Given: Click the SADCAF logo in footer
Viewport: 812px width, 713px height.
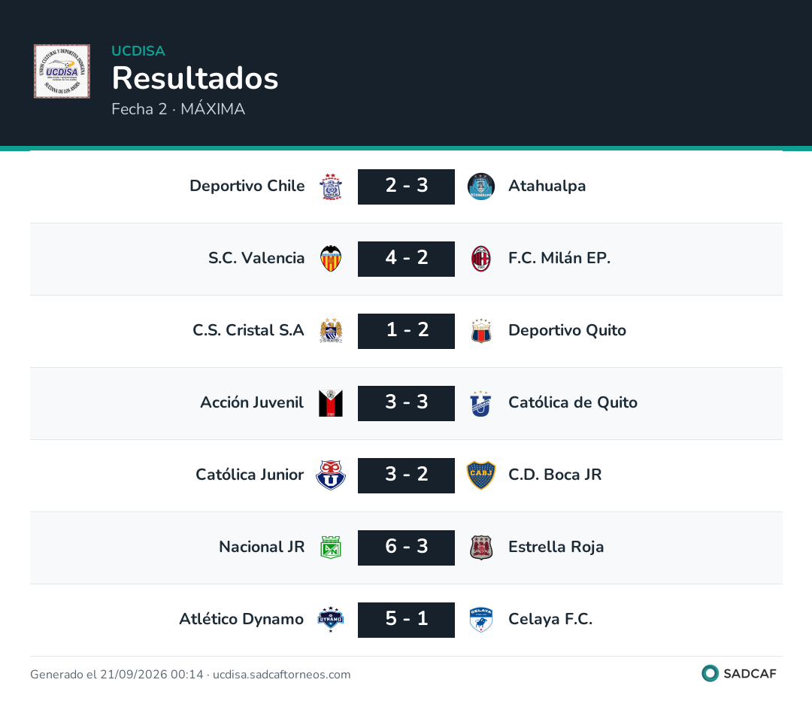Looking at the screenshot, I should pyautogui.click(x=739, y=673).
